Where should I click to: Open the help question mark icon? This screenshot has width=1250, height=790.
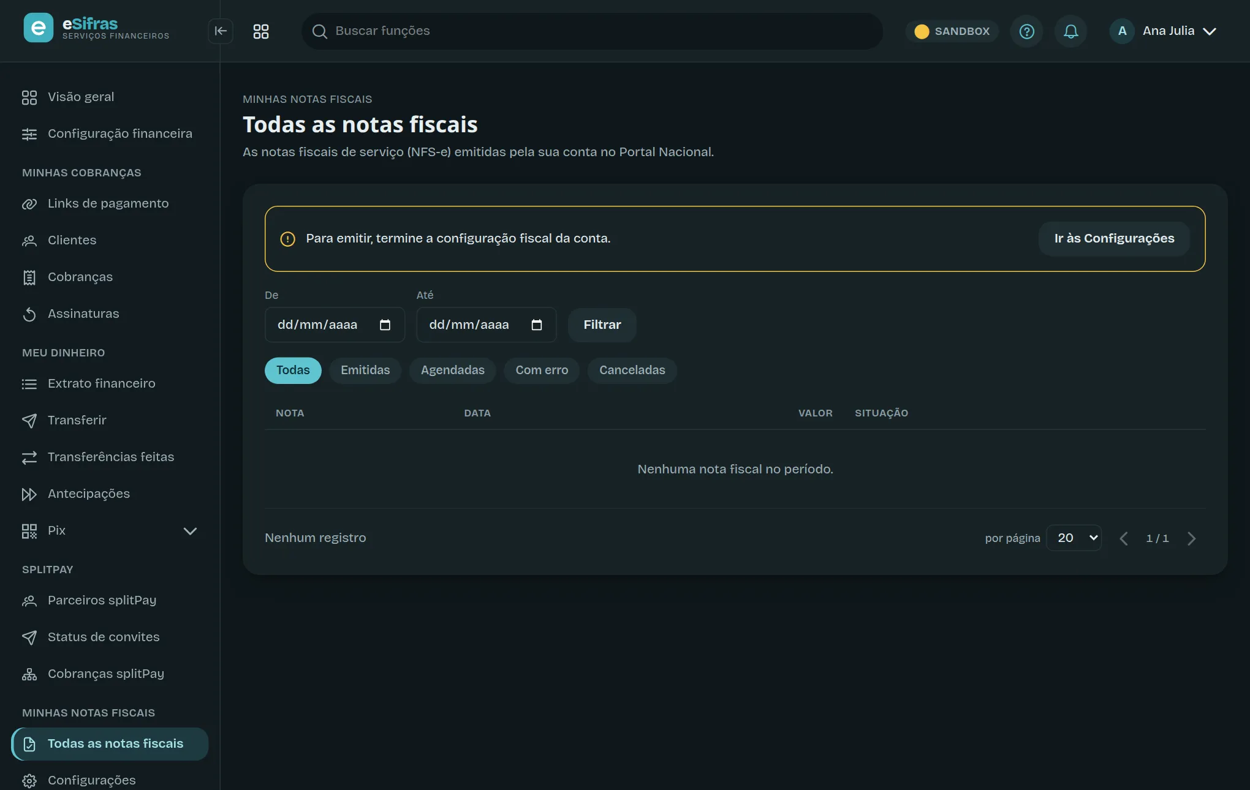1027,31
